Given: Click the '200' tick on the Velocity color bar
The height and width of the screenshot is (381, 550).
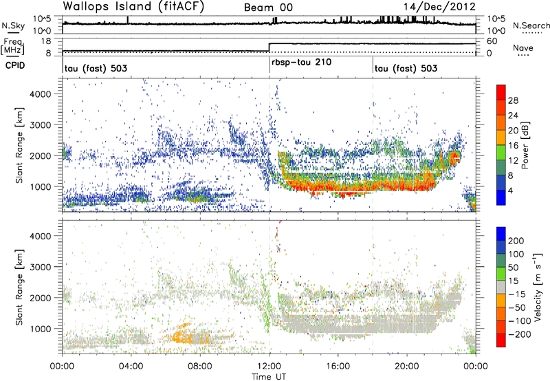Looking at the screenshot, I should [516, 241].
